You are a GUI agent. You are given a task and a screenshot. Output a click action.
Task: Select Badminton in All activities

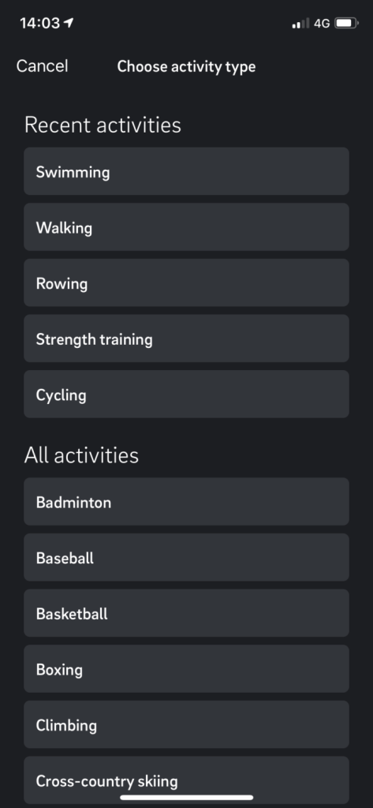pos(186,501)
